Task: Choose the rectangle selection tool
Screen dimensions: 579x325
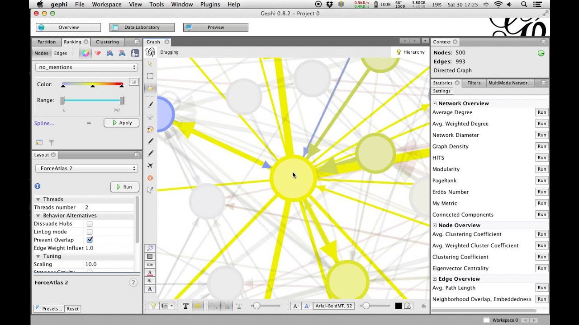Action: (x=150, y=76)
